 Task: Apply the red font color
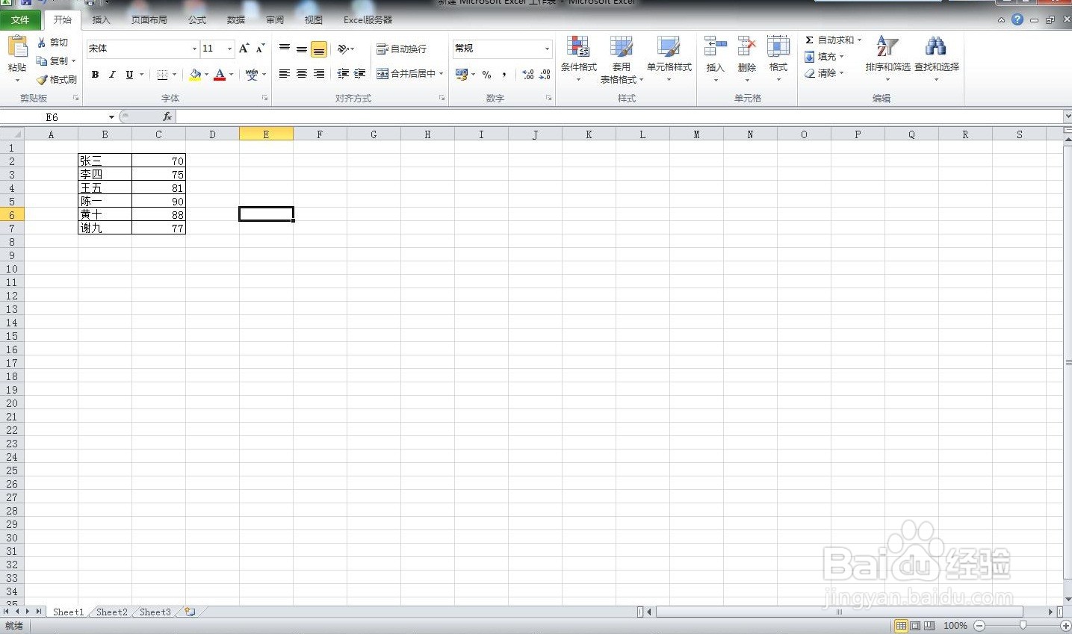(220, 75)
